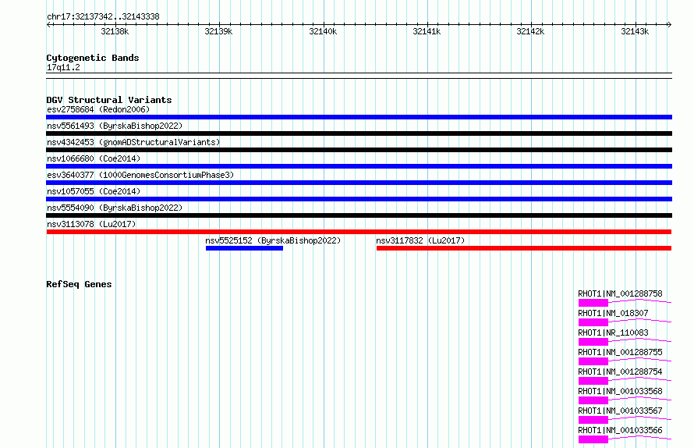Open transcript RHOT1|NM_001033568 label

[620, 391]
